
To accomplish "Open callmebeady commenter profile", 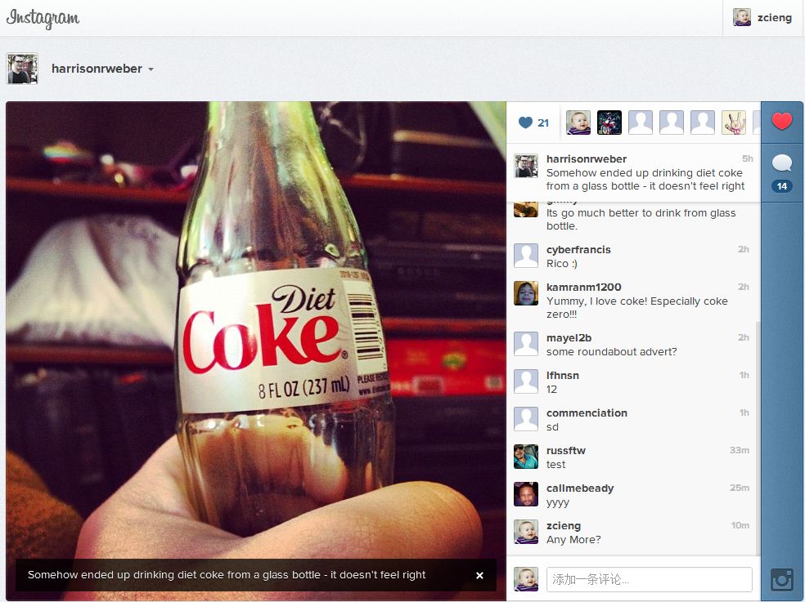I will [580, 488].
